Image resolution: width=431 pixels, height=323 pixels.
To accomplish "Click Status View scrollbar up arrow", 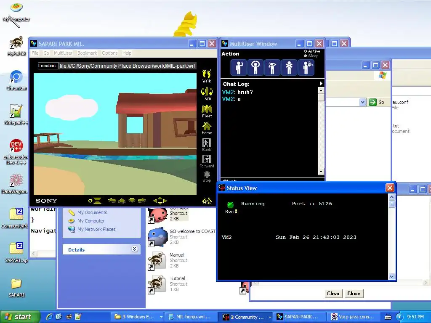I will (392, 197).
